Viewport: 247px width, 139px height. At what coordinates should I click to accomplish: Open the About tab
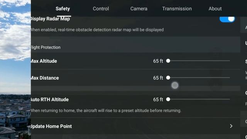215,8
